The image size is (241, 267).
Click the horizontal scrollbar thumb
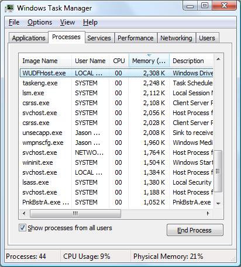tap(75, 213)
